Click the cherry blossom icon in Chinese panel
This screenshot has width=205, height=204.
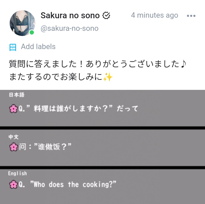point(13,147)
